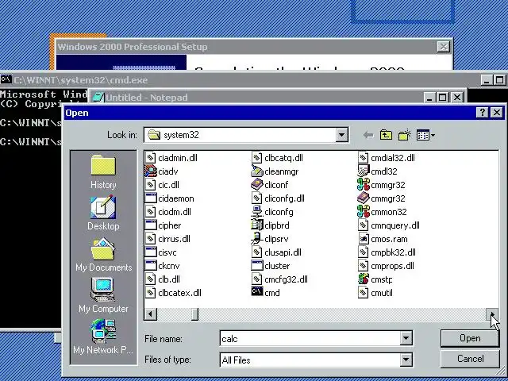
Task: Select cmpbk32.dll in the file list
Action: point(387,252)
